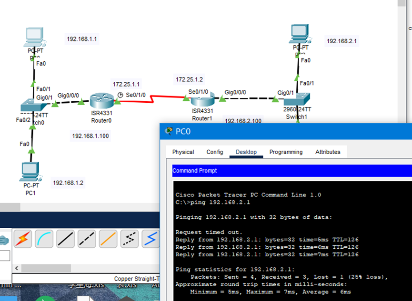Click the Se0/1/0 label next to Router0
412x301 pixels.
136,95
